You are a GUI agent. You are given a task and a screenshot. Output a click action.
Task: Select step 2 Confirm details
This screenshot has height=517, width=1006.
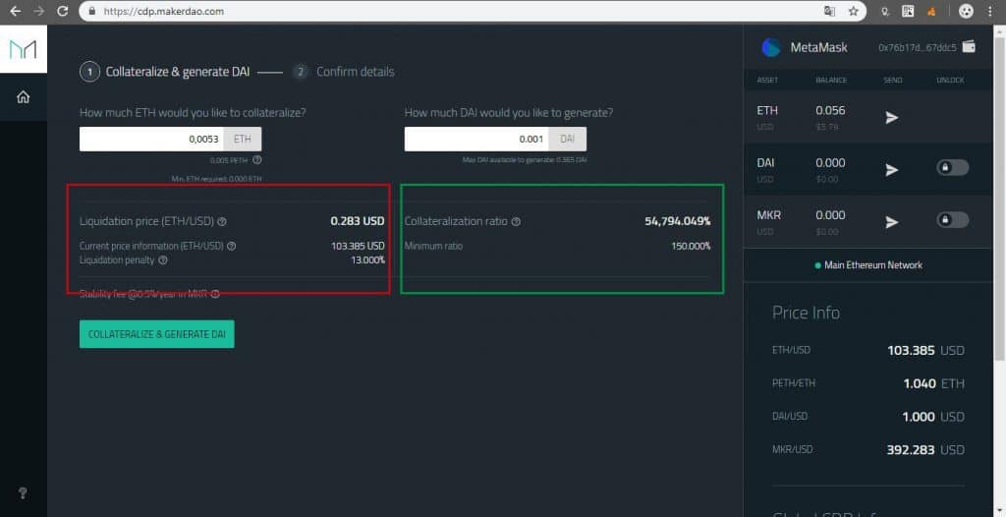(343, 72)
